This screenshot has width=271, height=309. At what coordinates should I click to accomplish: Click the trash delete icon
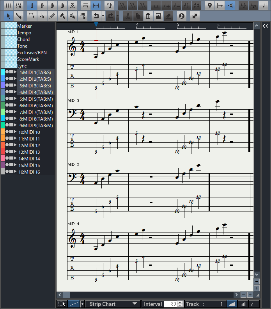click(x=148, y=16)
